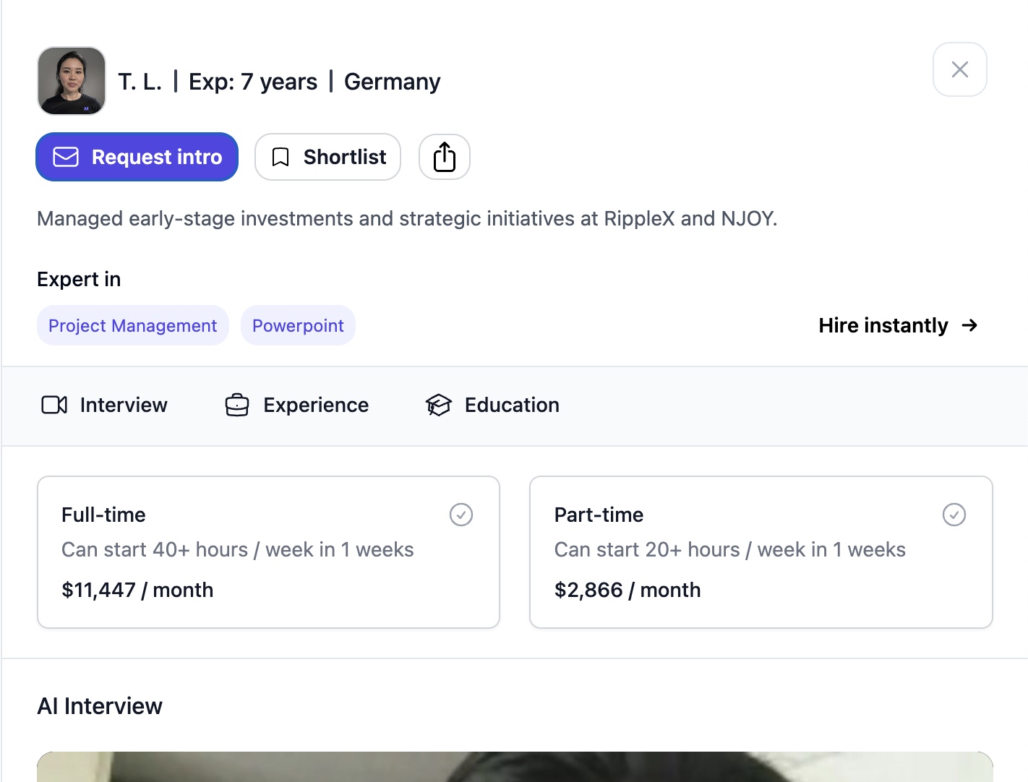1028x782 pixels.
Task: Click the Hire instantly link
Action: coord(899,325)
